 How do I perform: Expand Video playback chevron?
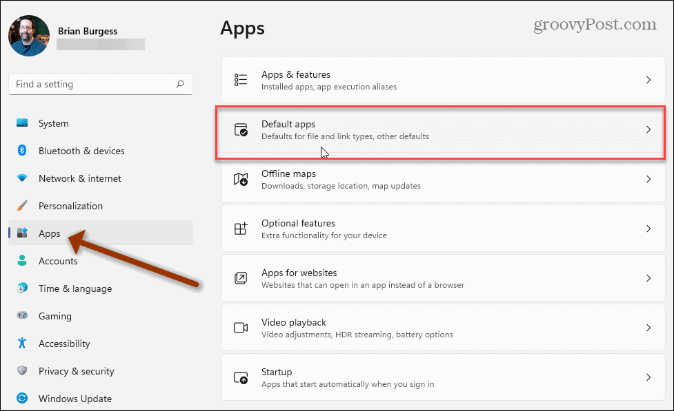tap(648, 328)
